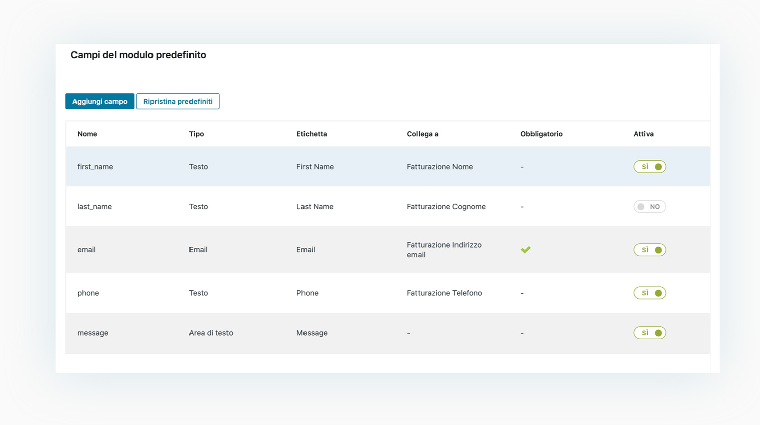The height and width of the screenshot is (425, 760).
Task: Click the green required checkmark for email
Action: [x=525, y=250]
